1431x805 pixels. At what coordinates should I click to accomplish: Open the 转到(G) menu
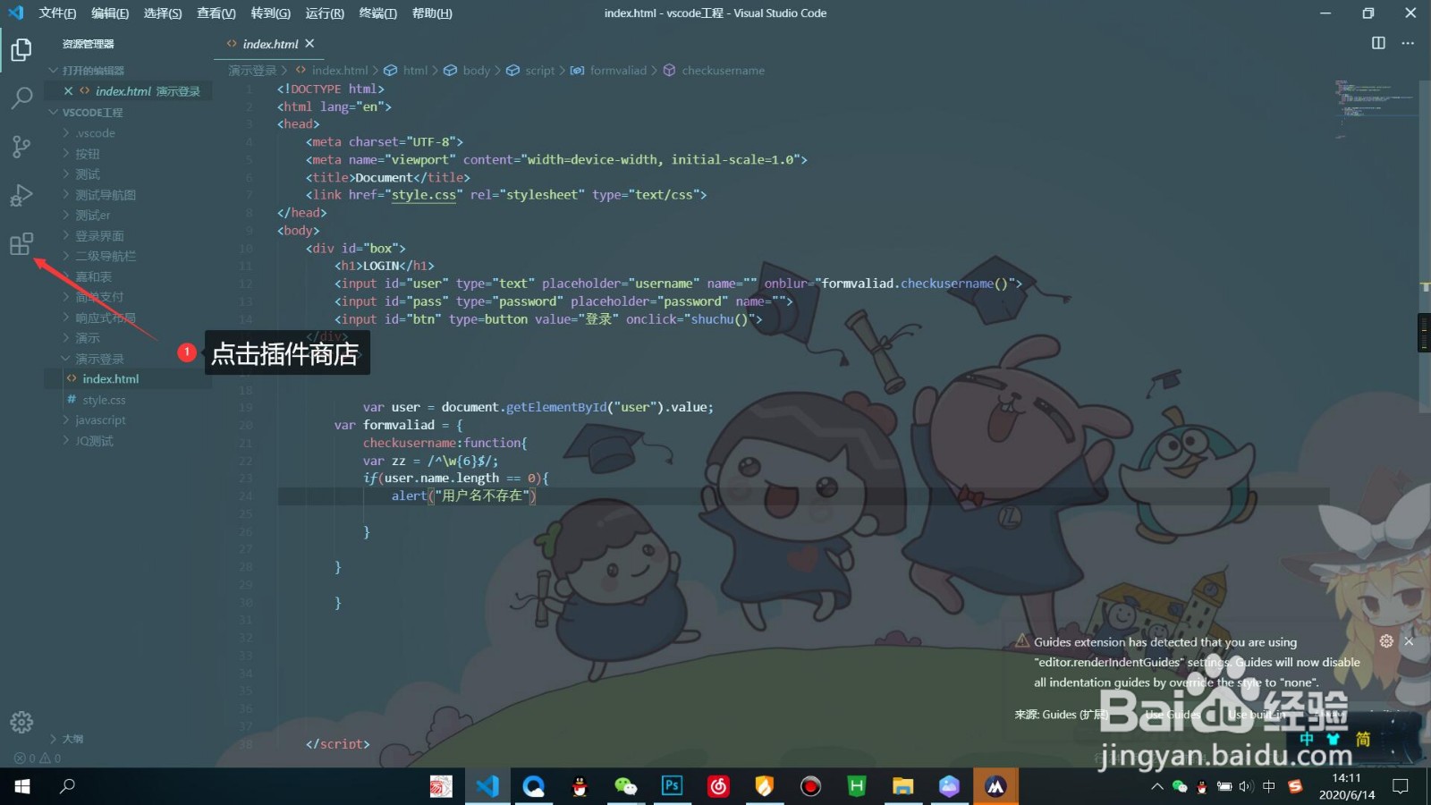pyautogui.click(x=270, y=13)
